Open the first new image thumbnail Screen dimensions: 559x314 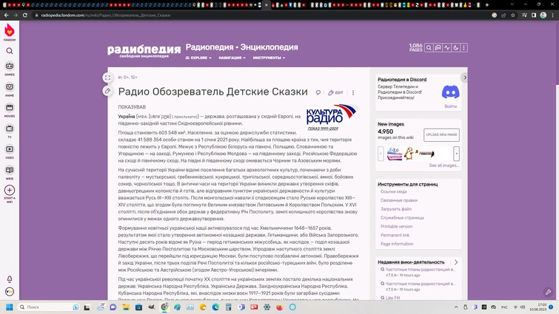pyautogui.click(x=395, y=154)
